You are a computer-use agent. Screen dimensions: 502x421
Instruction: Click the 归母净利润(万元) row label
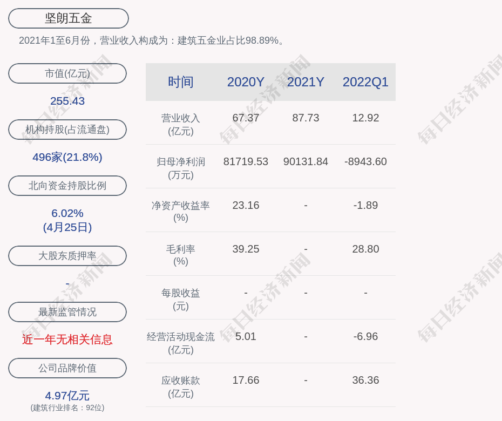point(181,168)
